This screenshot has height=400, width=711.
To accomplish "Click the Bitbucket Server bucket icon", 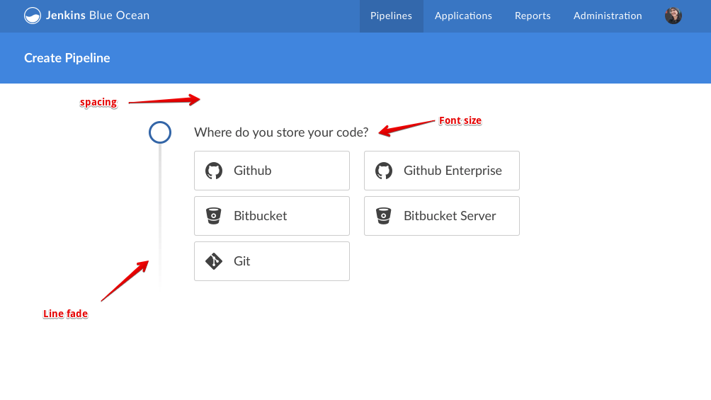I will (x=384, y=216).
